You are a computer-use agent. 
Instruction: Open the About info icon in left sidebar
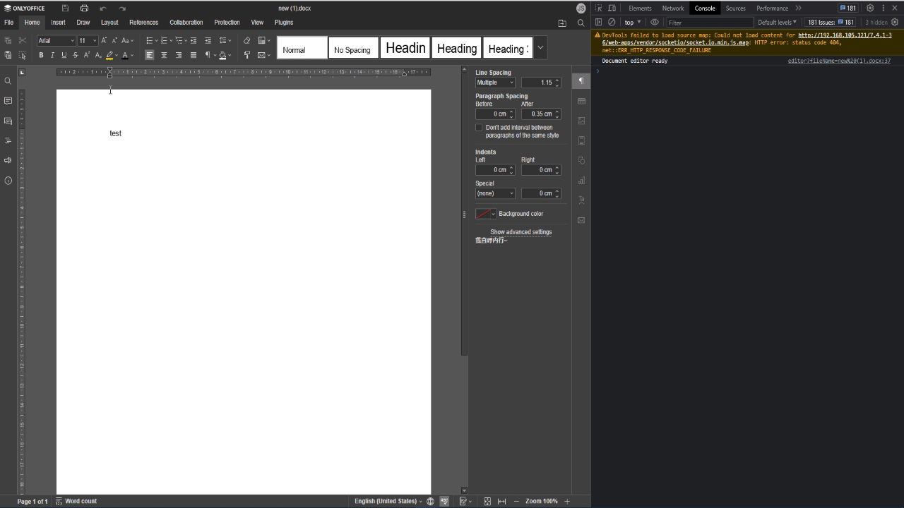point(8,181)
